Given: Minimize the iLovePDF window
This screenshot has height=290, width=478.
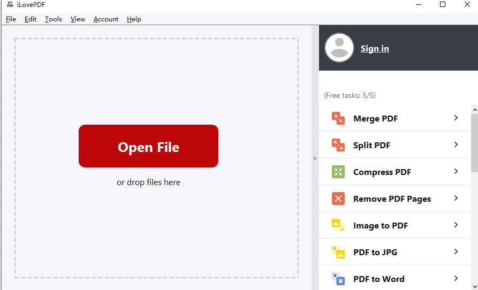Looking at the screenshot, I should 418,5.
